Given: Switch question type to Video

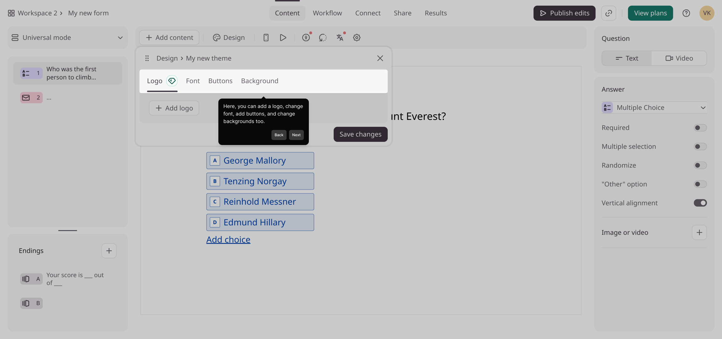Looking at the screenshot, I should pyautogui.click(x=679, y=58).
